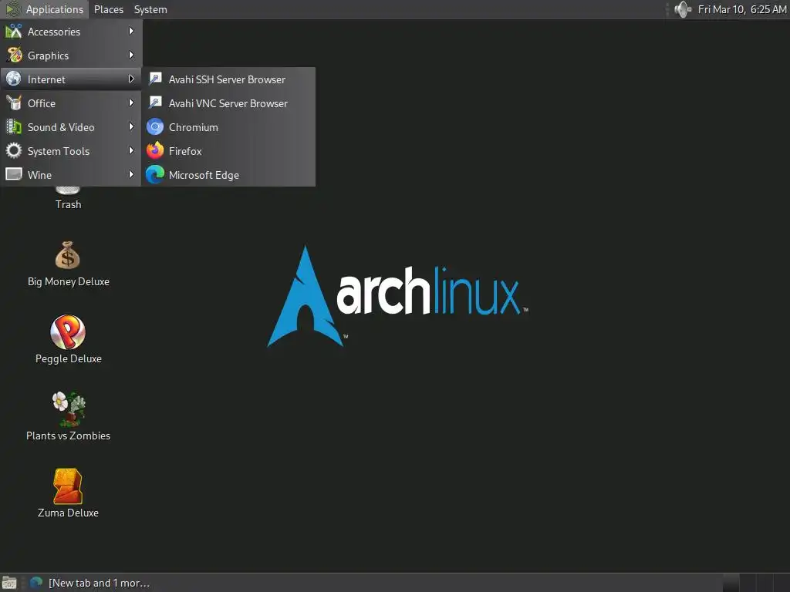This screenshot has width=790, height=592.
Task: Open the Applications menu
Action: pyautogui.click(x=44, y=9)
